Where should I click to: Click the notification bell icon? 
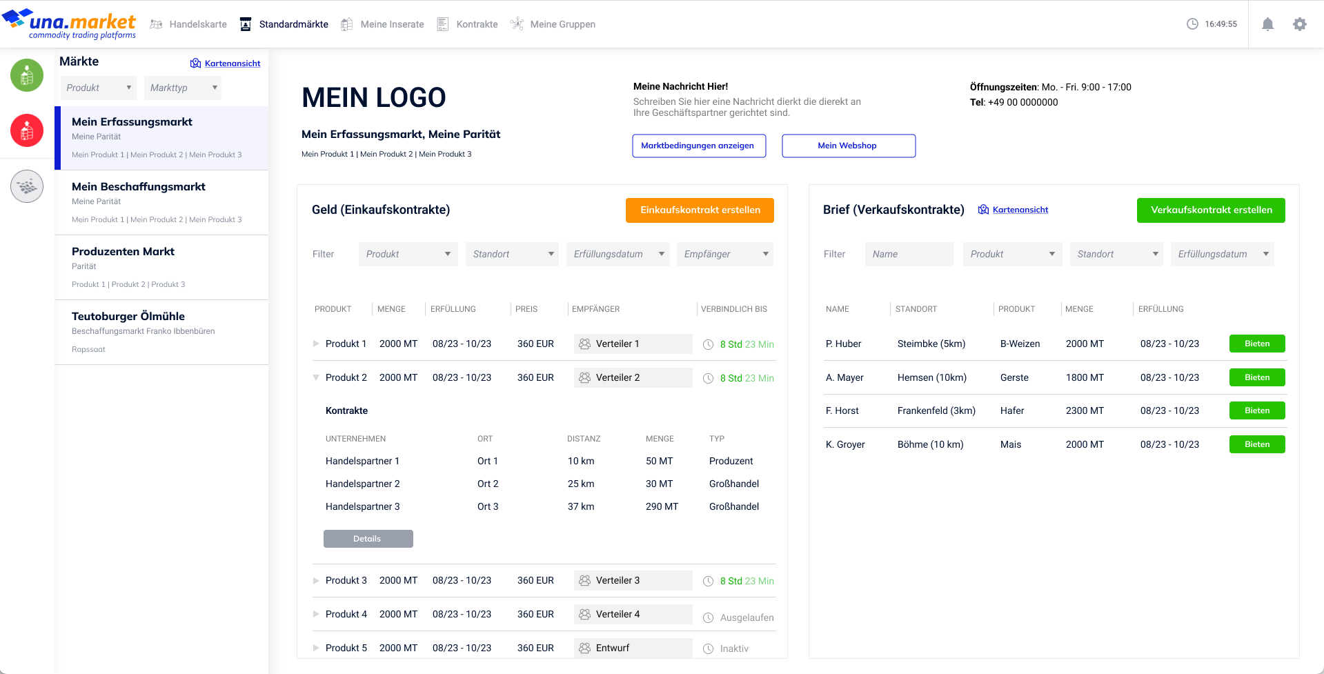click(x=1267, y=24)
